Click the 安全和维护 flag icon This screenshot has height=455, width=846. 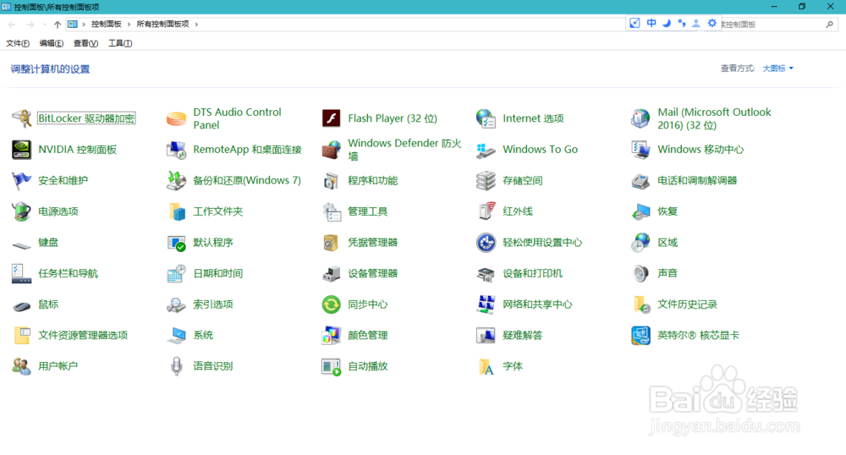(22, 180)
